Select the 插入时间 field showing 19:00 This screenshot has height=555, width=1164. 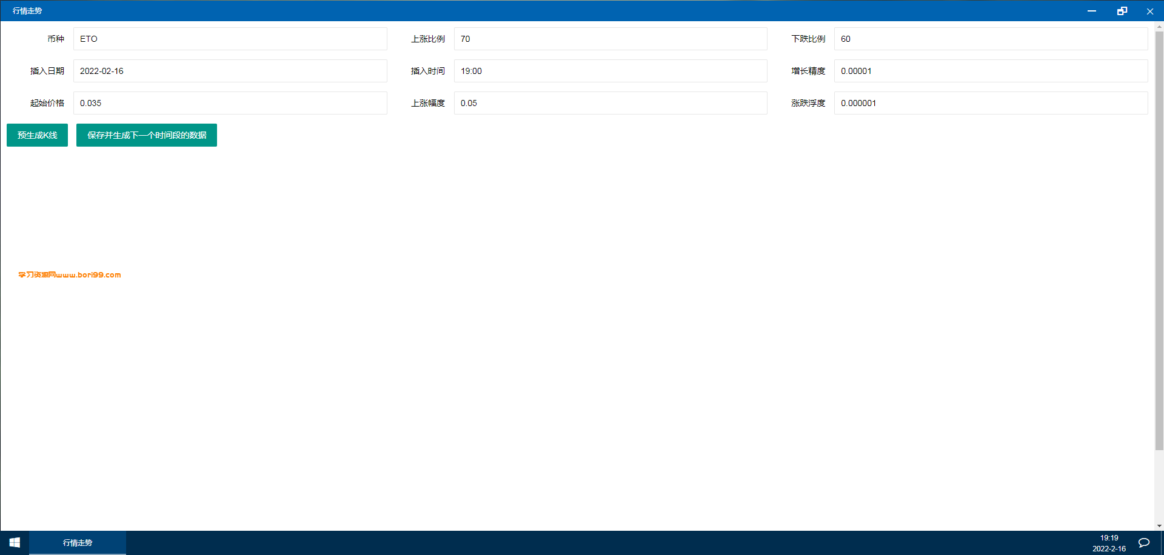[x=610, y=71]
